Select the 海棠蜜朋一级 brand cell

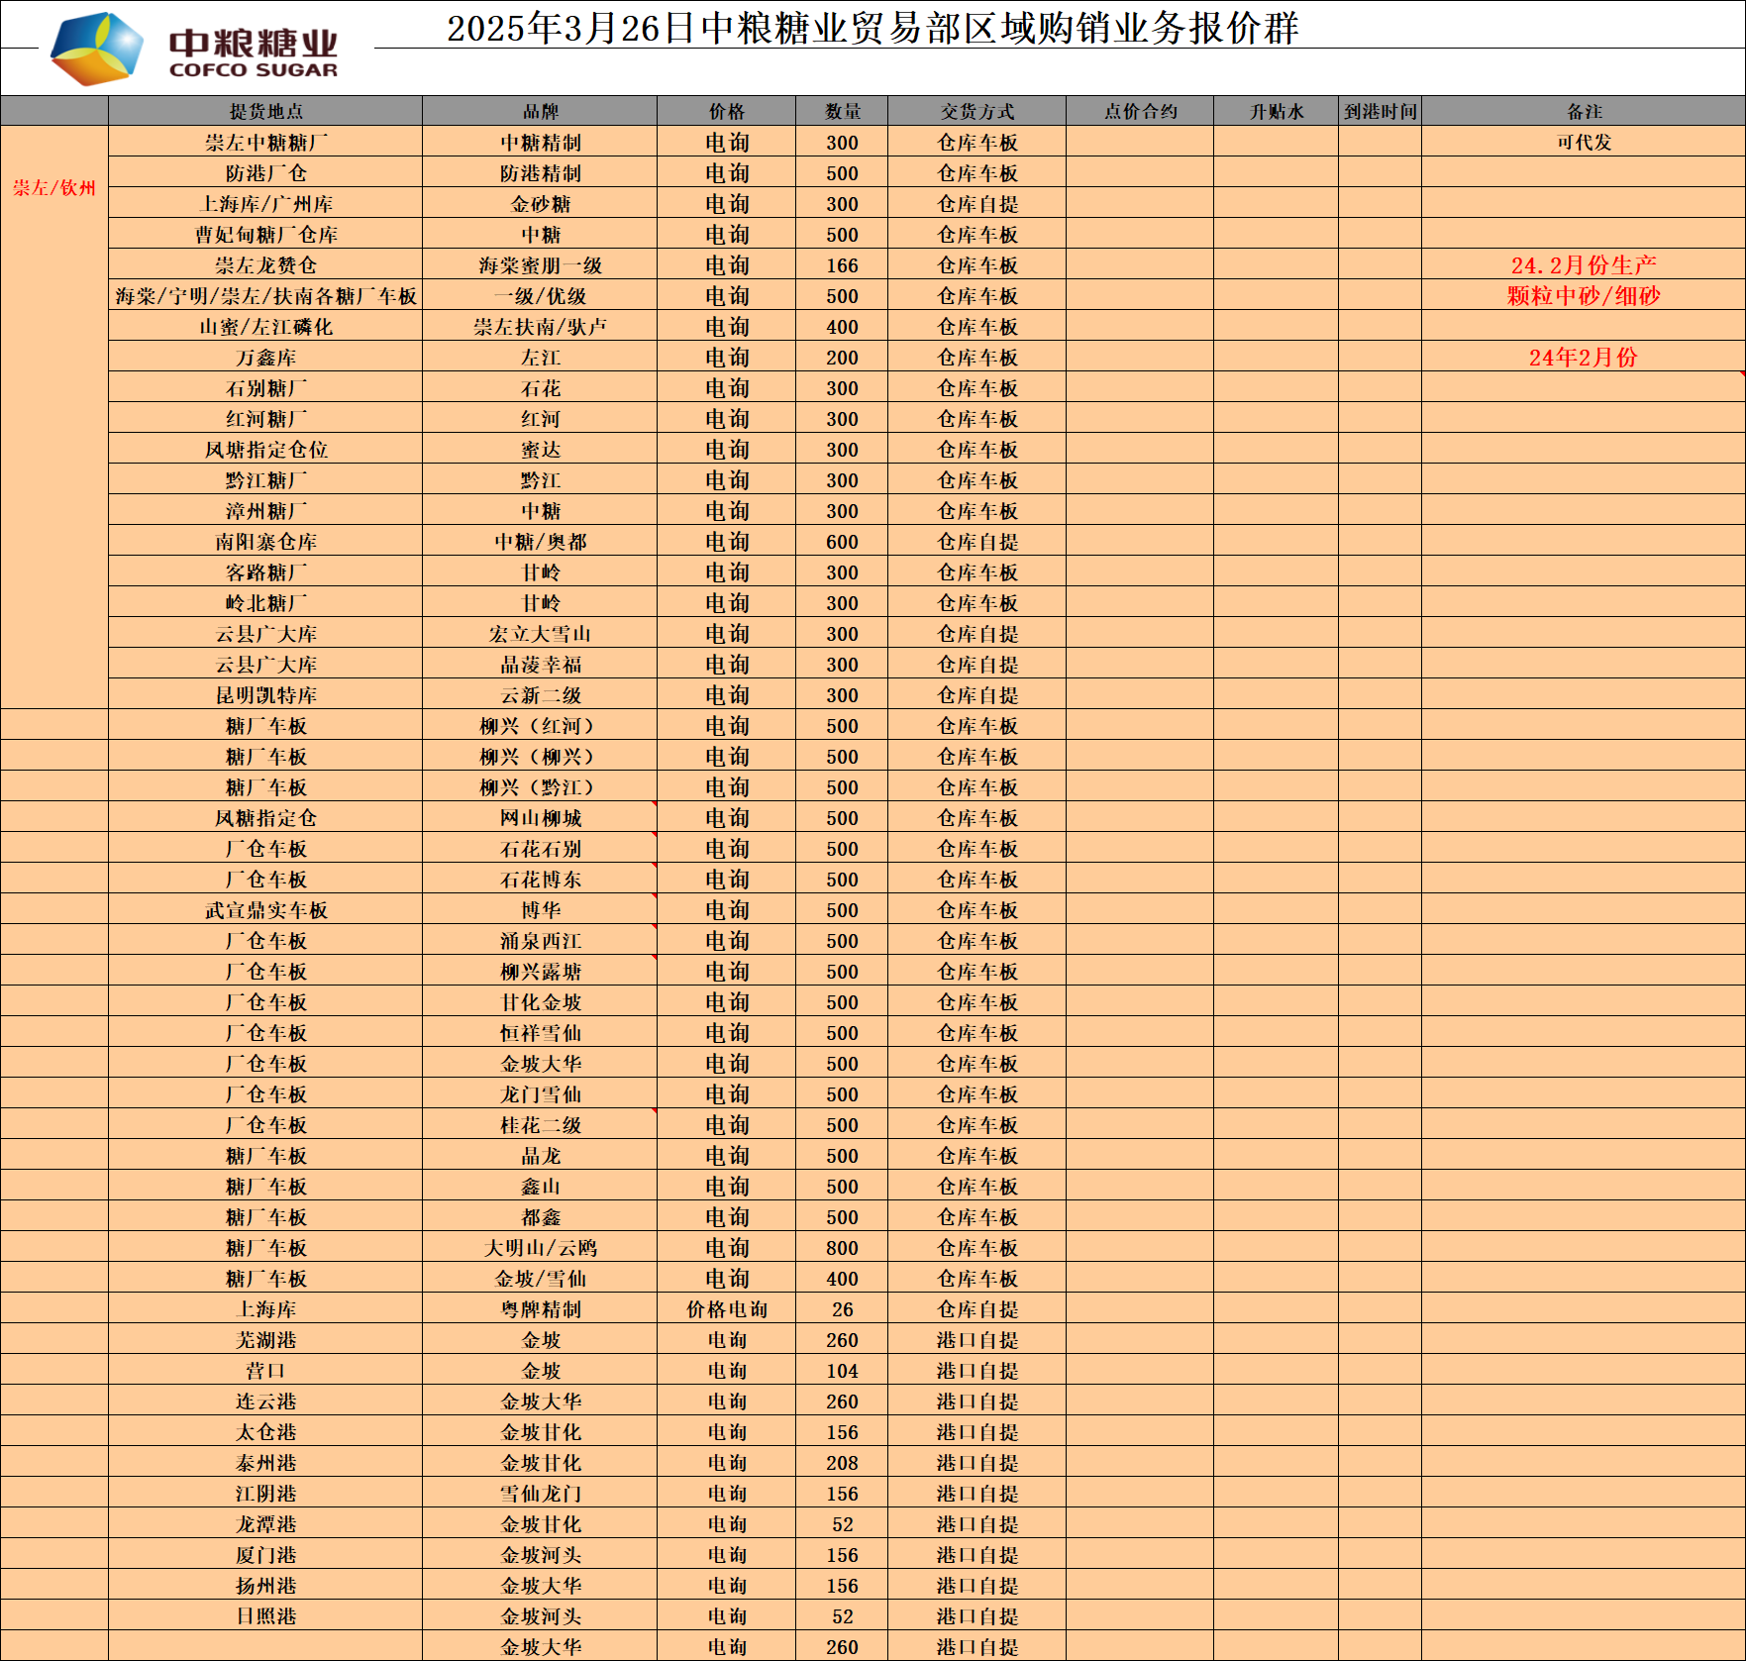pyautogui.click(x=540, y=265)
